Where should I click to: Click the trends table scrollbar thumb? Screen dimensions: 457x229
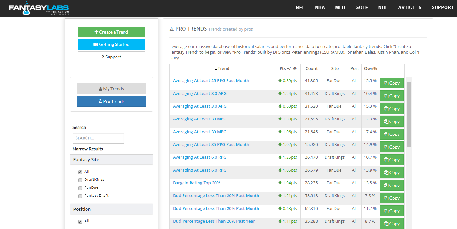(409, 114)
